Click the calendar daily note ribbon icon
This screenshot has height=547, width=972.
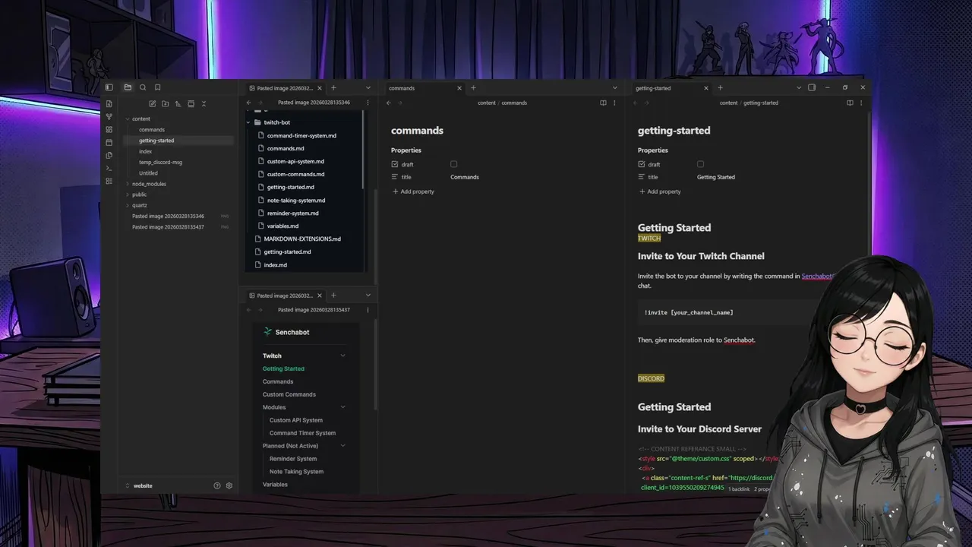point(109,142)
